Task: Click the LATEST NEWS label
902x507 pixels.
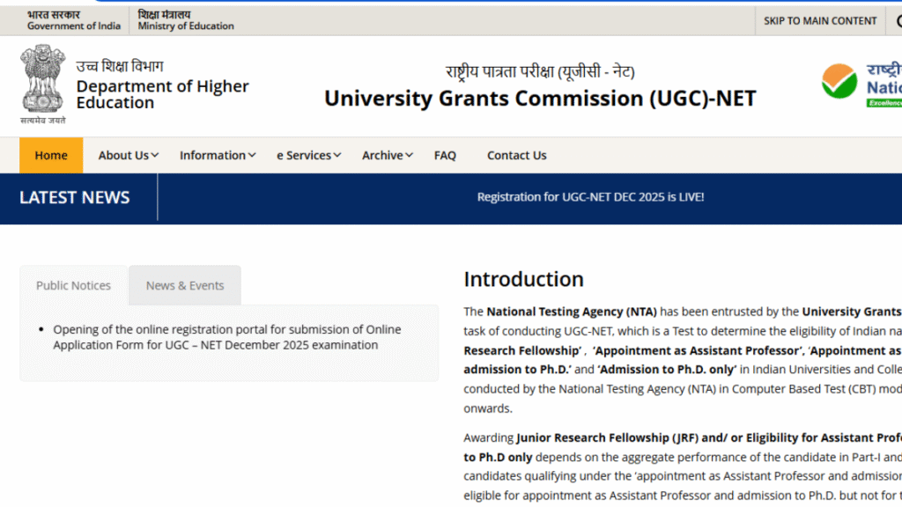Action: pos(74,197)
